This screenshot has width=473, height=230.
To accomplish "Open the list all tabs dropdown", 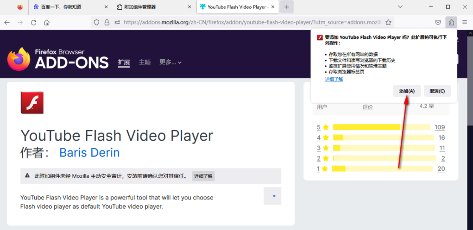I will (400, 6).
